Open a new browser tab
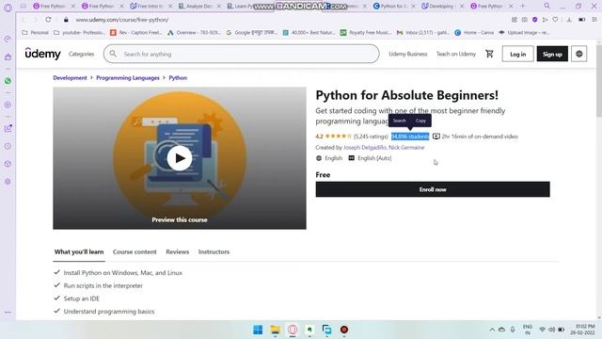The width and height of the screenshot is (602, 339). tap(523, 7)
